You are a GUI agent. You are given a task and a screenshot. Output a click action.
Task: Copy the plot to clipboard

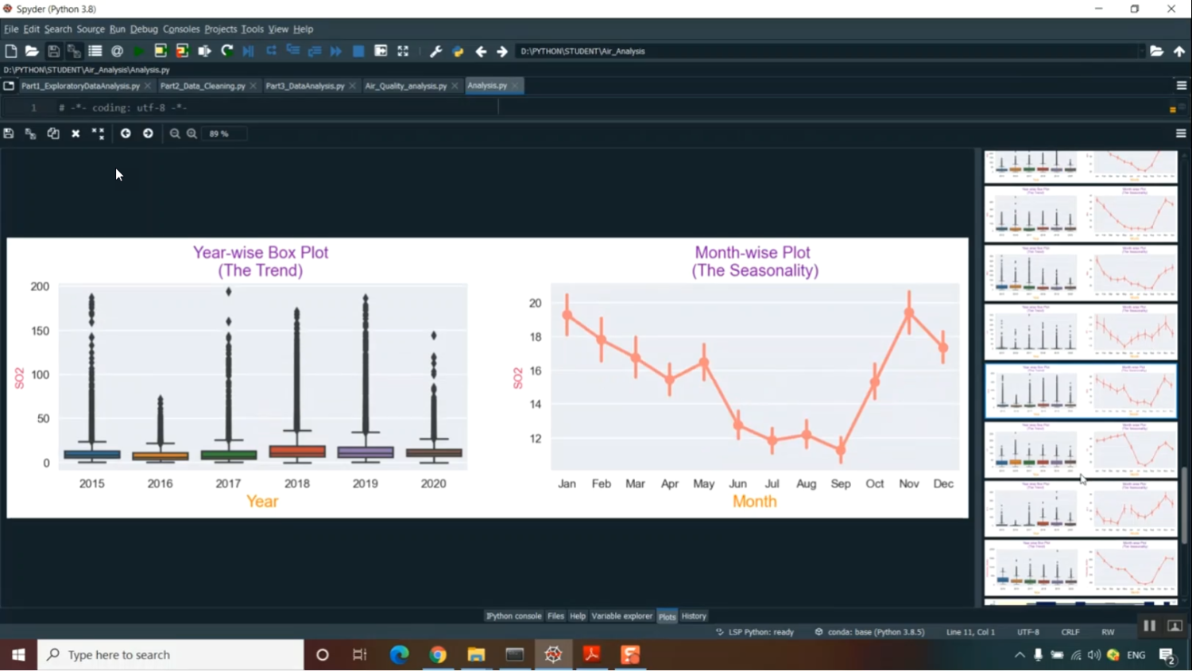tap(53, 134)
